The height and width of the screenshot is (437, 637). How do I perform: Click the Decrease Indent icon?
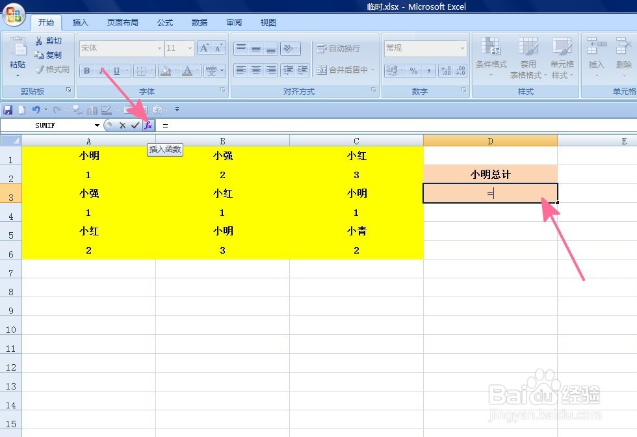click(x=288, y=70)
